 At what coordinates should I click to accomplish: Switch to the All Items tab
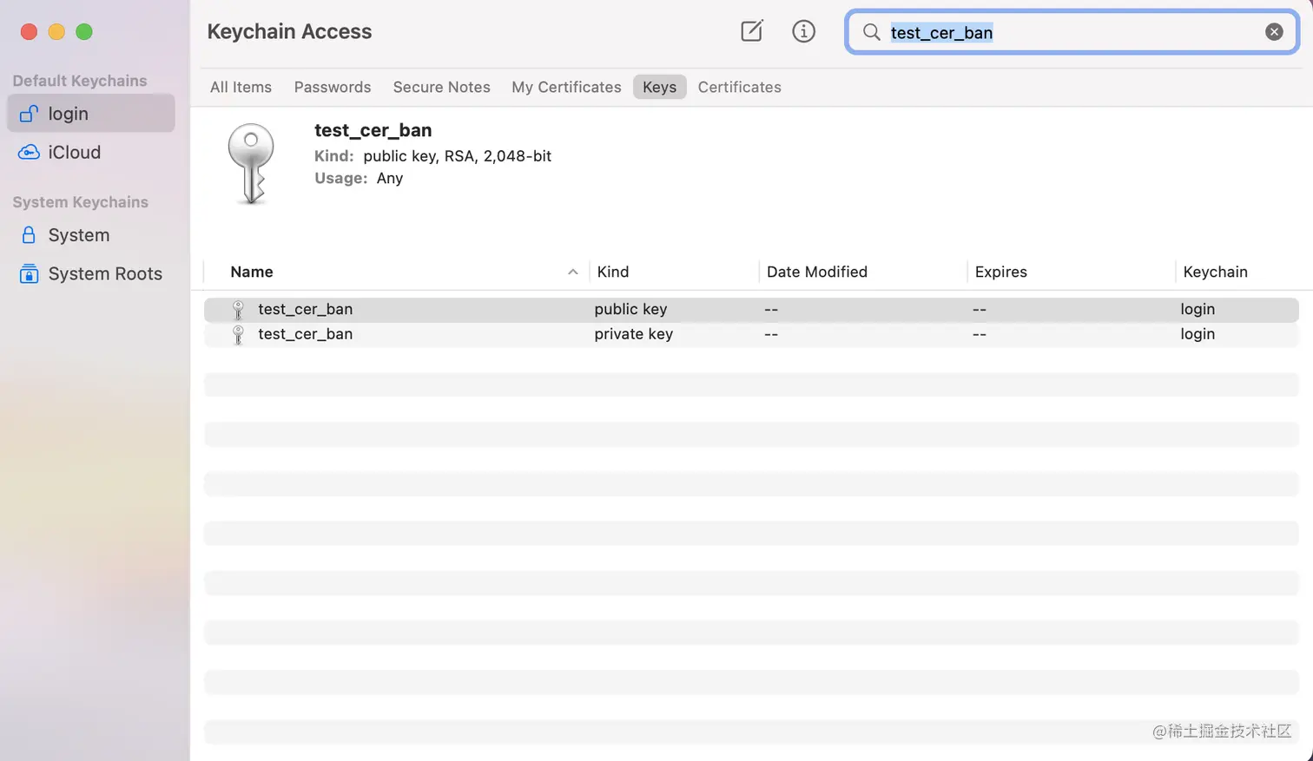pyautogui.click(x=241, y=87)
